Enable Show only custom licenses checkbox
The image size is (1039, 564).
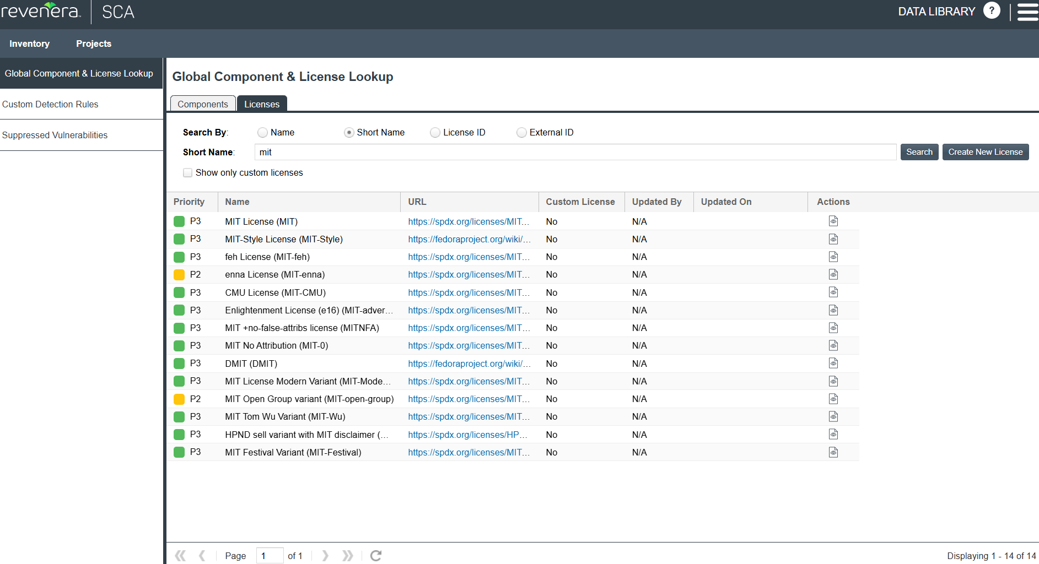(x=188, y=173)
